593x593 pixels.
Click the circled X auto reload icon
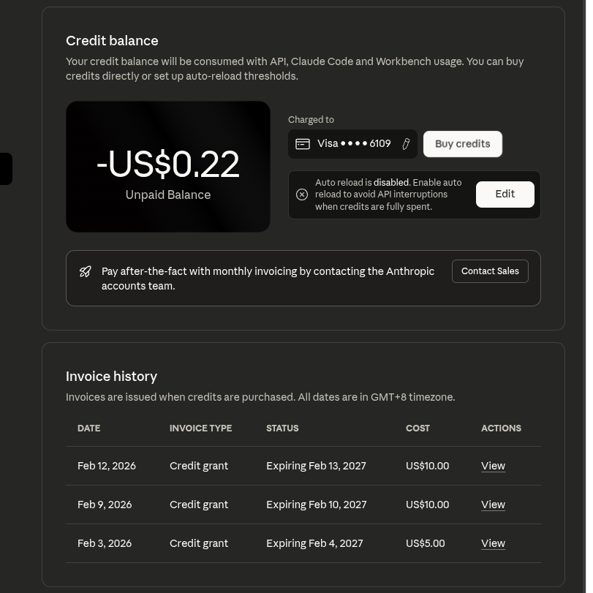[x=302, y=194]
